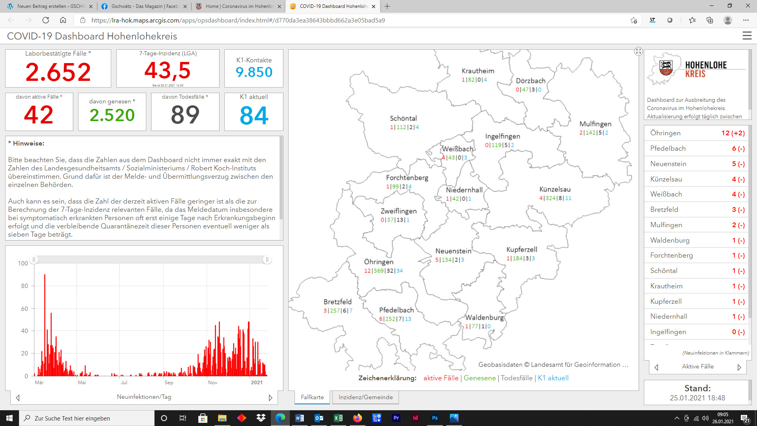The width and height of the screenshot is (757, 426).
Task: Switch to Inzidenz/Gemeinde tab
Action: pos(365,397)
